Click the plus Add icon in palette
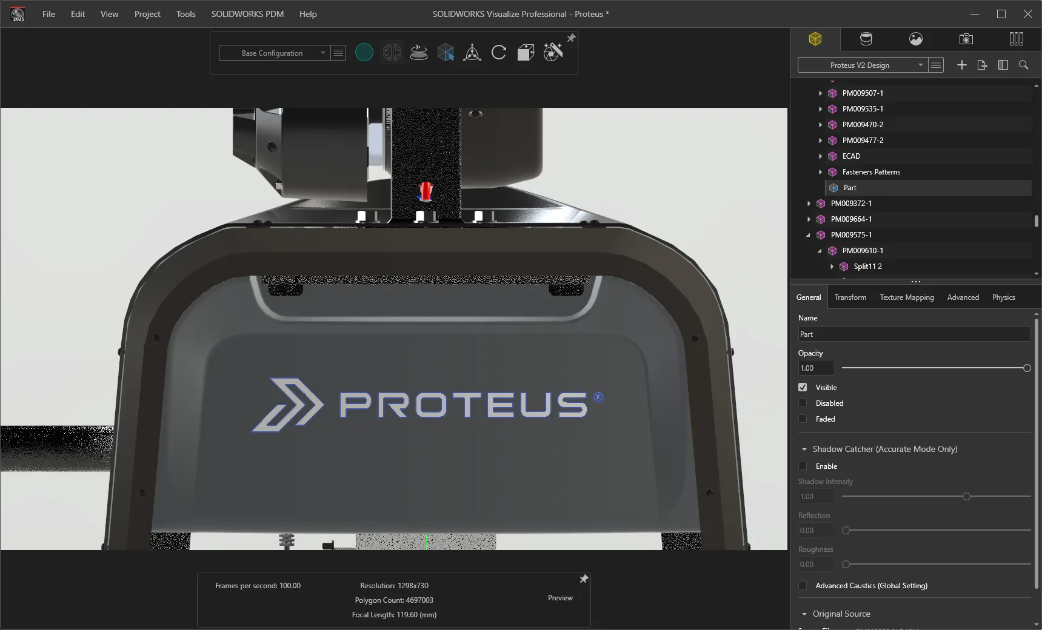This screenshot has width=1042, height=630. tap(962, 65)
